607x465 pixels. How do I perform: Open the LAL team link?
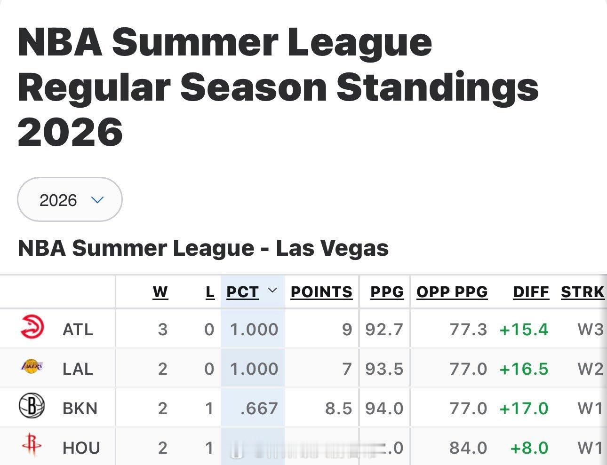pos(78,369)
